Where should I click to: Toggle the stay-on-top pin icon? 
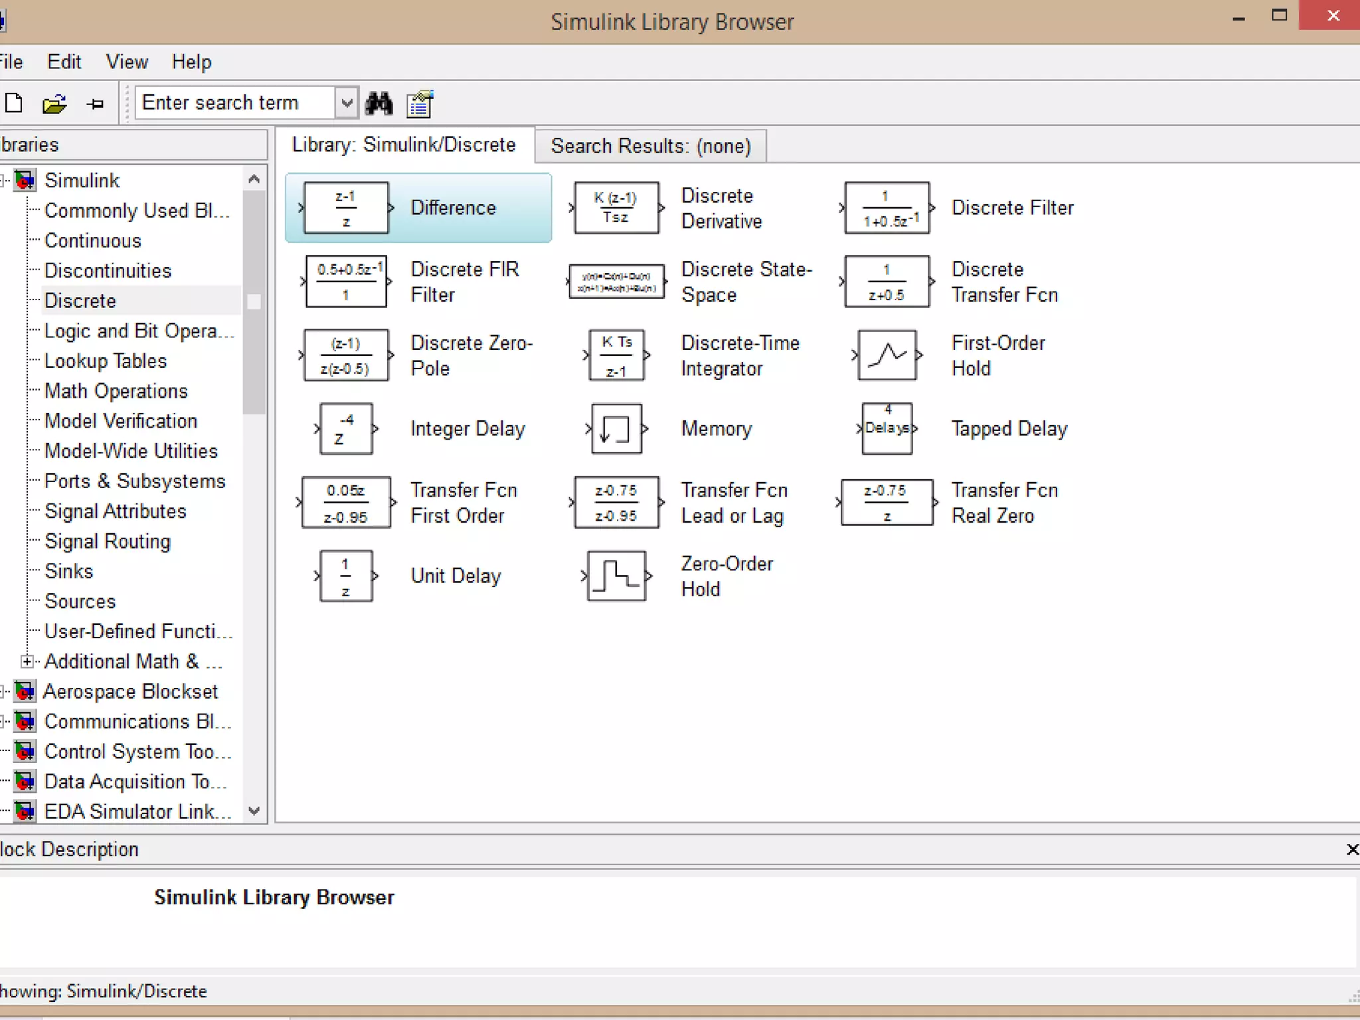click(96, 104)
